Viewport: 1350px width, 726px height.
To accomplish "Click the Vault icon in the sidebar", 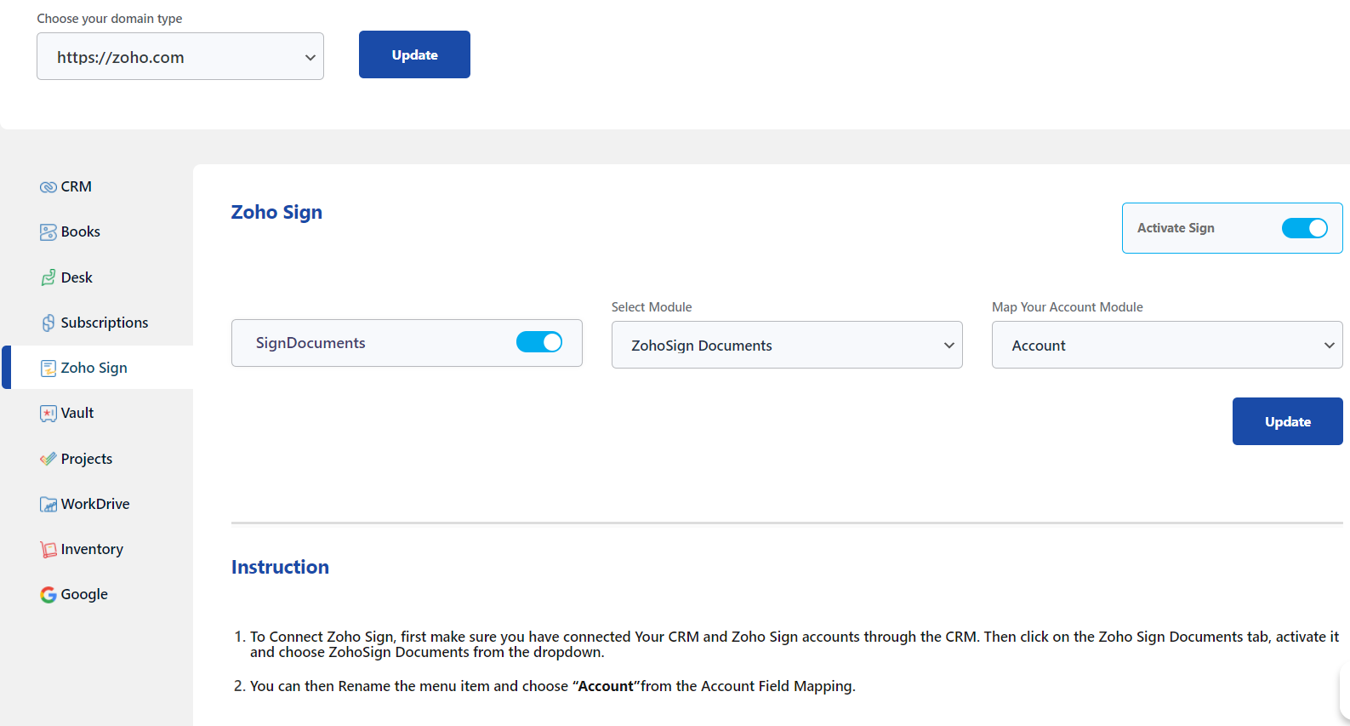I will 48,414.
